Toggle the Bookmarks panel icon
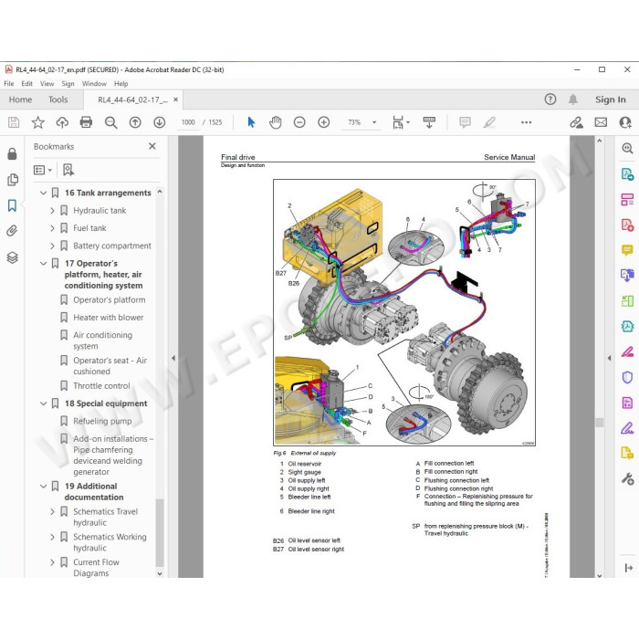Viewport: 639px width, 639px height. coord(12,205)
